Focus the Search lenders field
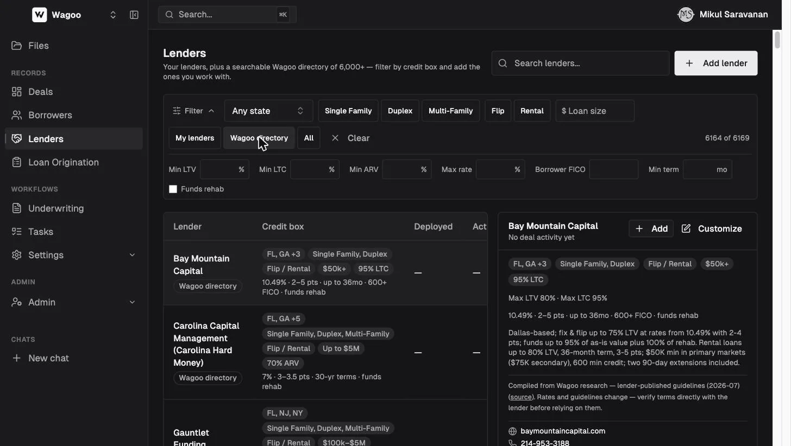 click(580, 63)
